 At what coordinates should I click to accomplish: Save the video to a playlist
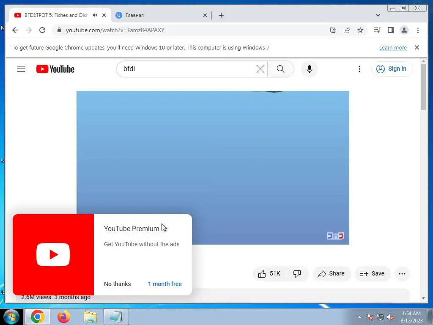373,274
